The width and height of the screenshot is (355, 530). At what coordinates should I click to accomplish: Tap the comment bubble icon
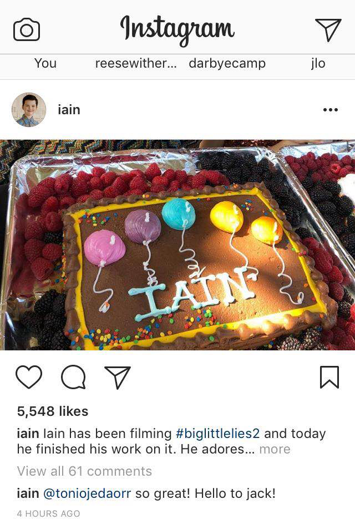[x=73, y=377]
